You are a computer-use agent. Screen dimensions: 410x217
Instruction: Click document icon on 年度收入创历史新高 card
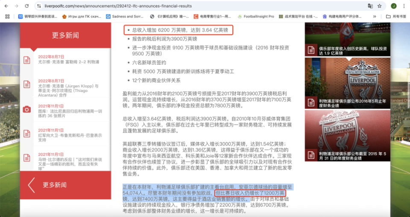click(x=310, y=50)
